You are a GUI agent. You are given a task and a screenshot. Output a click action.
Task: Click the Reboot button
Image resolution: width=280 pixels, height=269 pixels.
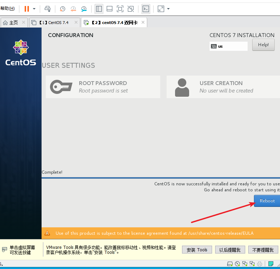tap(267, 201)
